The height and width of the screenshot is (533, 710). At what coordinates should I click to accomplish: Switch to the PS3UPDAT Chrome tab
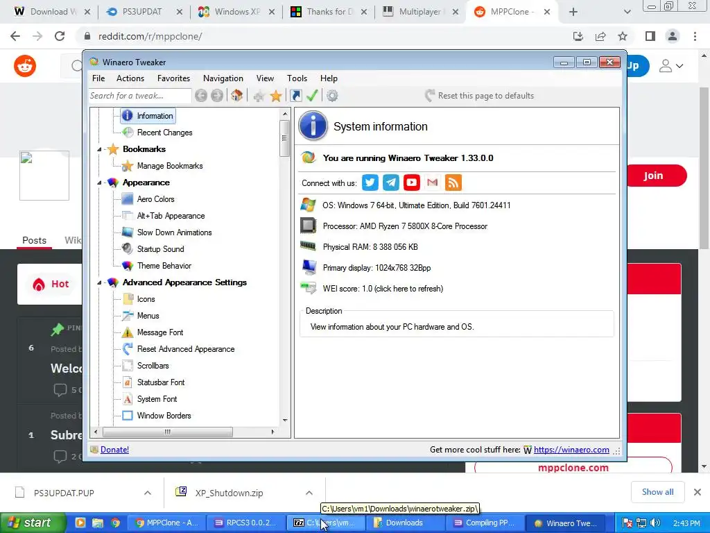point(142,12)
